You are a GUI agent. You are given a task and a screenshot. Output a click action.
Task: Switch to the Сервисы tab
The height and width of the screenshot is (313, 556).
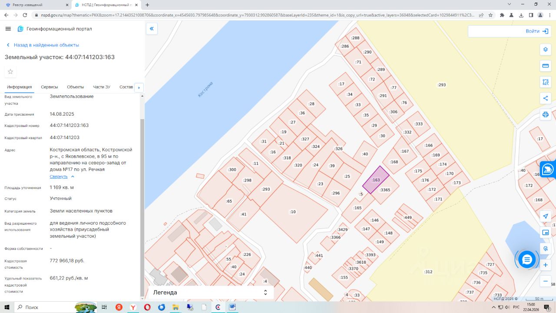point(50,87)
